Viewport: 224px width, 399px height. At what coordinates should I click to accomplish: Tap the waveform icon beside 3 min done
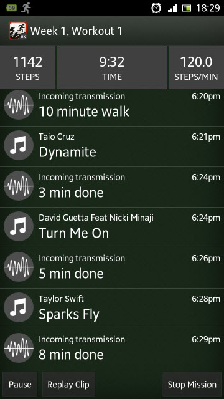pos(19,186)
